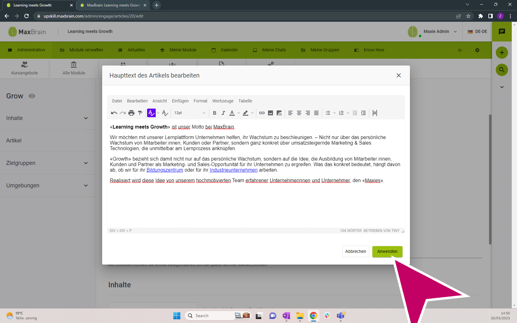517x323 pixels.
Task: Click Anwenden to apply changes
Action: tap(387, 251)
